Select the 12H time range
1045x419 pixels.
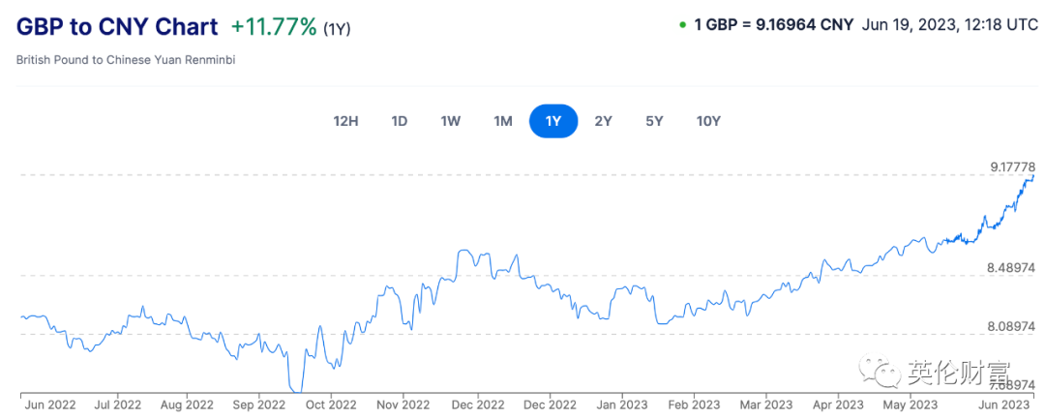tap(345, 121)
